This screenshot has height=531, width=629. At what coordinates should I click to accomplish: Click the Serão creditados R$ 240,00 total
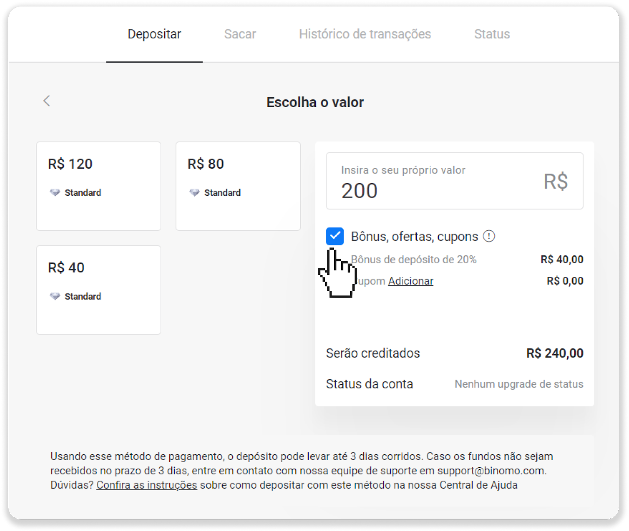[454, 353]
